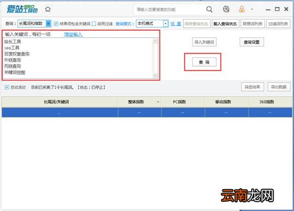
Task: Open the skin theme icon
Action: pyautogui.click(x=226, y=9)
